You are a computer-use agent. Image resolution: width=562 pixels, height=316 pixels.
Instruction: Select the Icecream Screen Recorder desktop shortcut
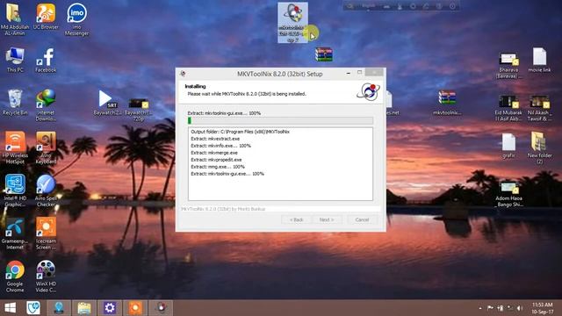point(46,233)
